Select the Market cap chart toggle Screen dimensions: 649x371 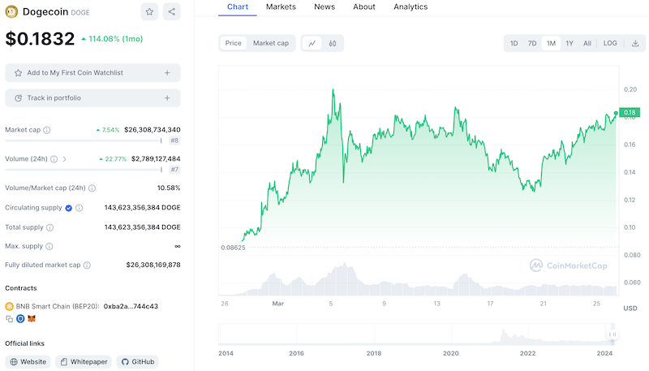click(x=271, y=43)
